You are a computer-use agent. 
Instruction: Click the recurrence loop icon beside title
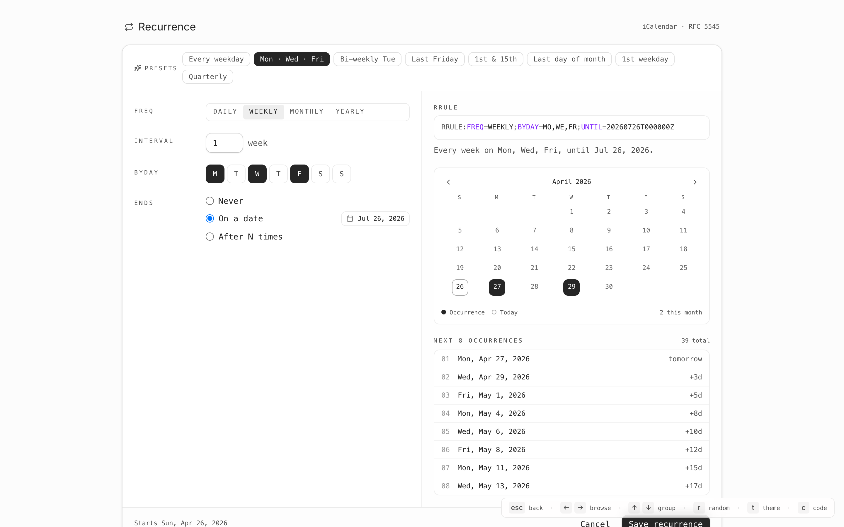[x=129, y=27]
